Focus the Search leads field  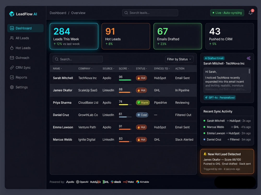150,13
